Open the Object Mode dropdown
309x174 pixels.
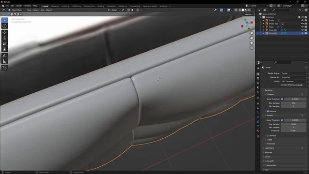16,10
